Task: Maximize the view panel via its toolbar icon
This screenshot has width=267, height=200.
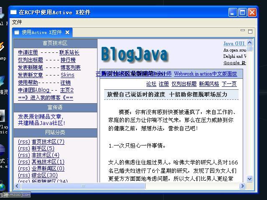Action: click(x=250, y=31)
